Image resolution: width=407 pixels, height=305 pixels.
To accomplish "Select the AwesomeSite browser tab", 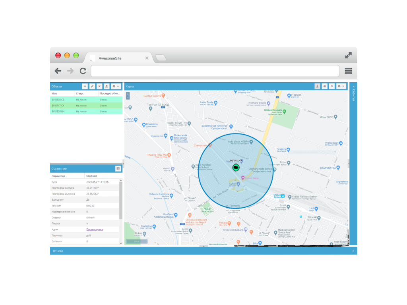I will (x=118, y=58).
